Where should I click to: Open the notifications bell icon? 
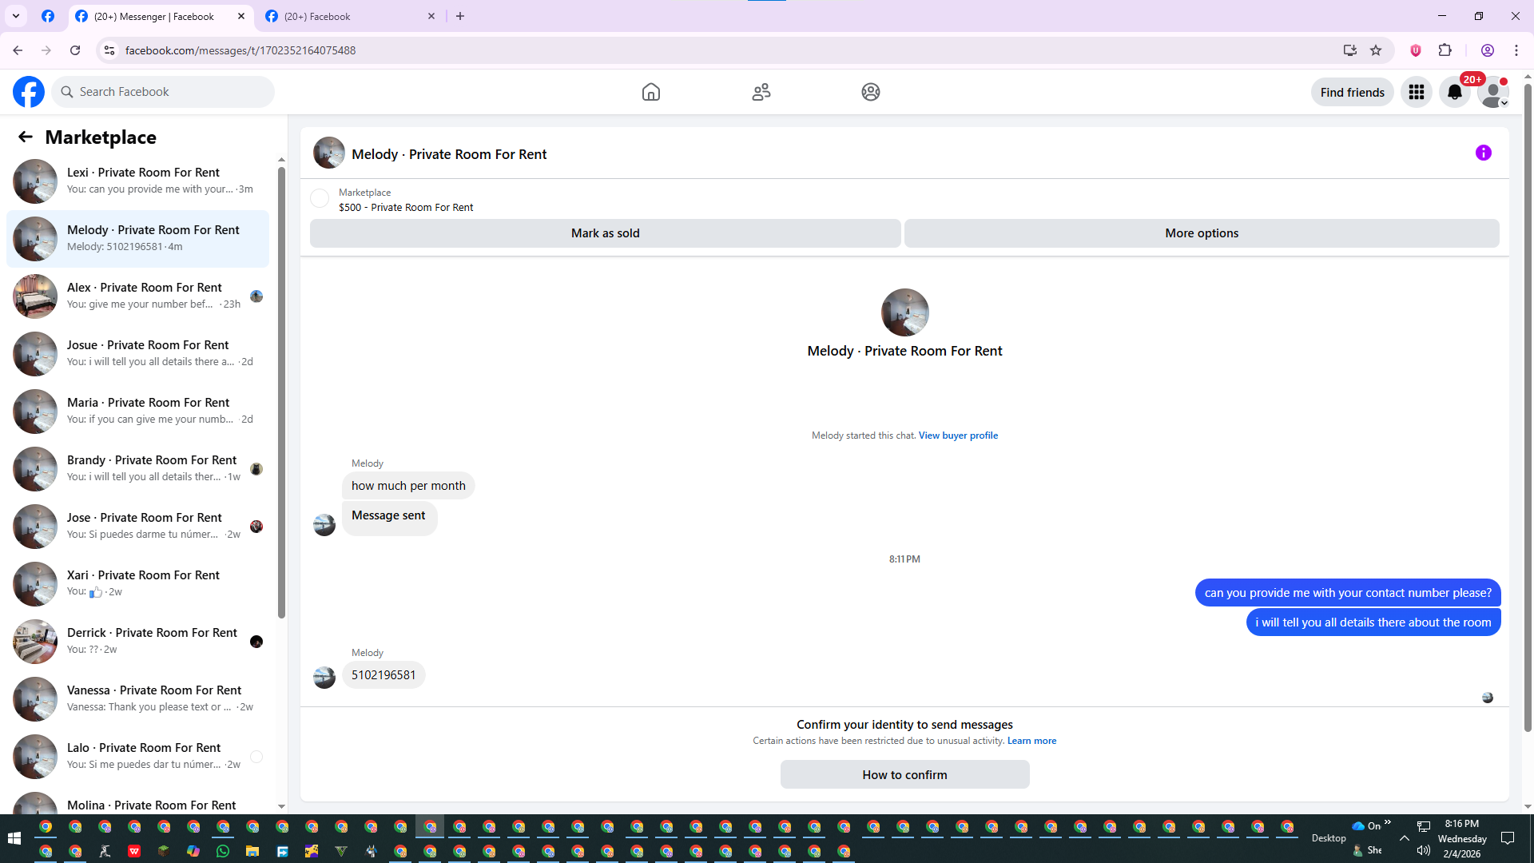click(1454, 92)
